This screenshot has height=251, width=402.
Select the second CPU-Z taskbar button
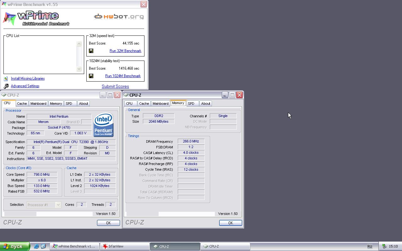click(x=225, y=246)
